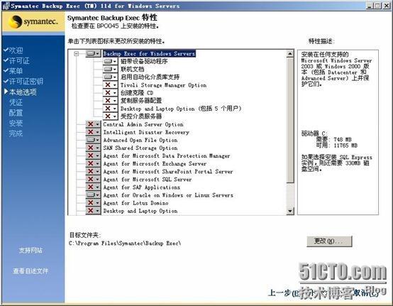Click feature list scrollbar down arrow

click(x=290, y=211)
